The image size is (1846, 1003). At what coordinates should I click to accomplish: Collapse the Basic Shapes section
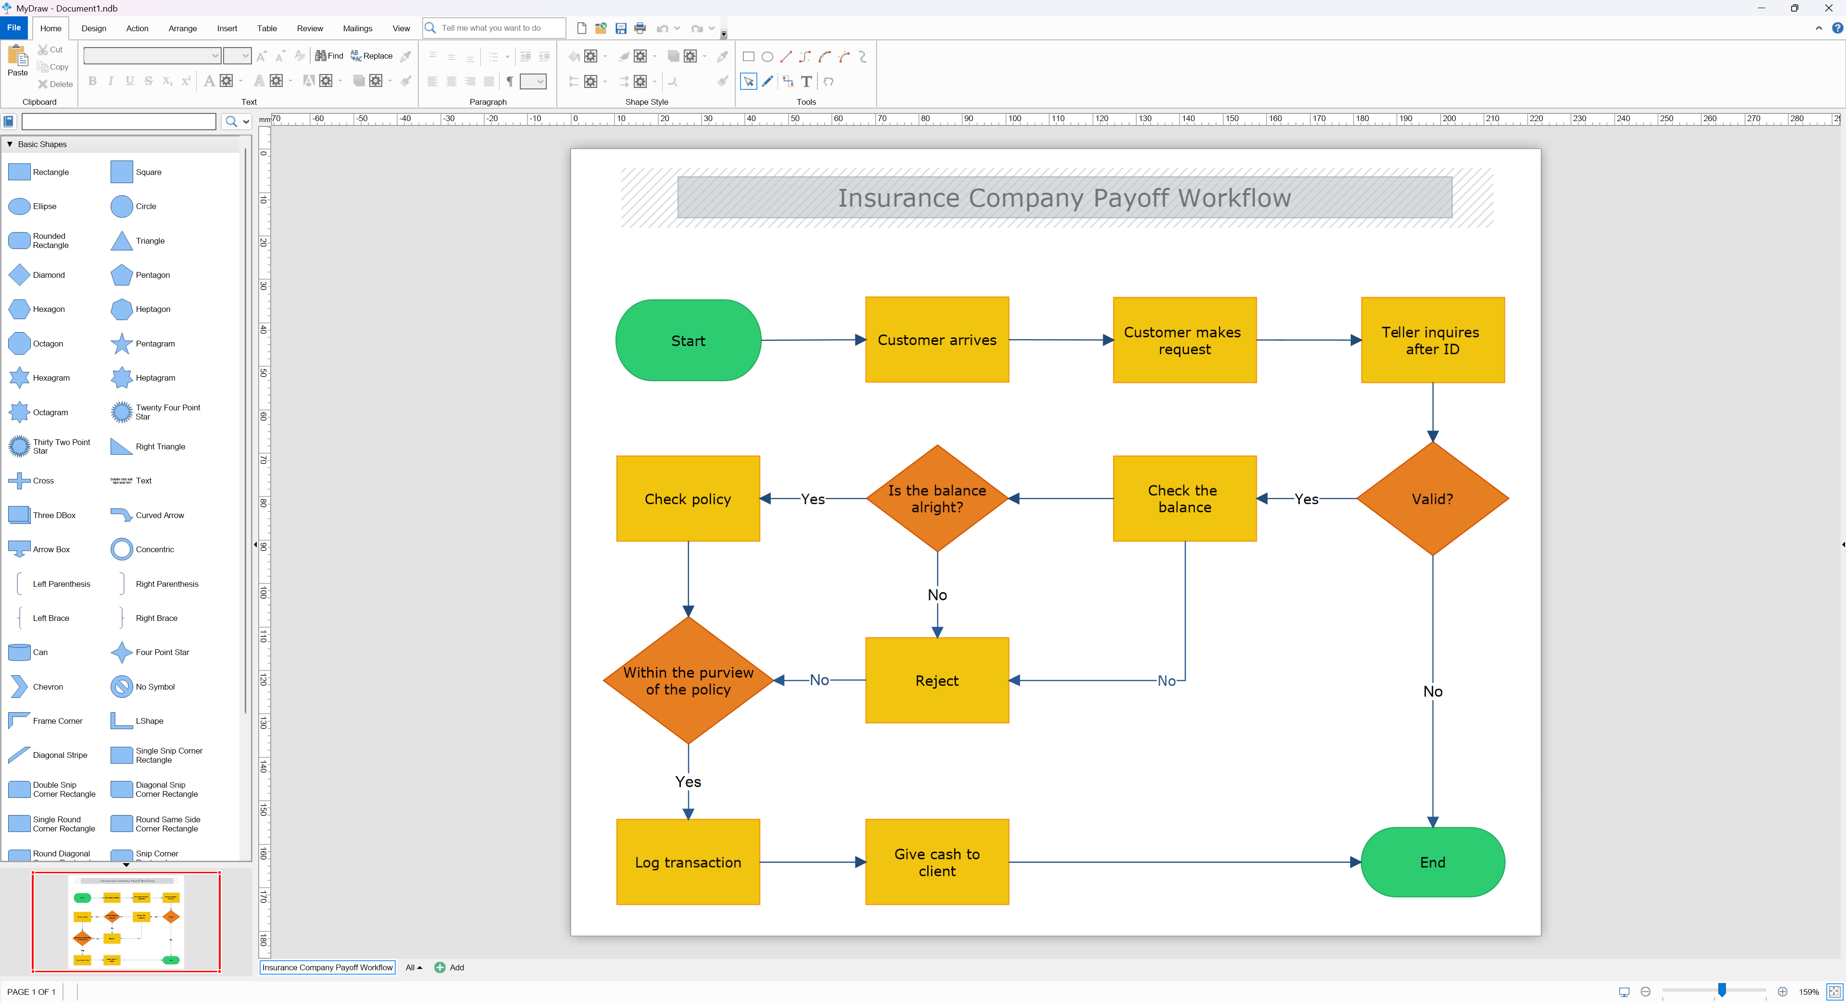10,144
